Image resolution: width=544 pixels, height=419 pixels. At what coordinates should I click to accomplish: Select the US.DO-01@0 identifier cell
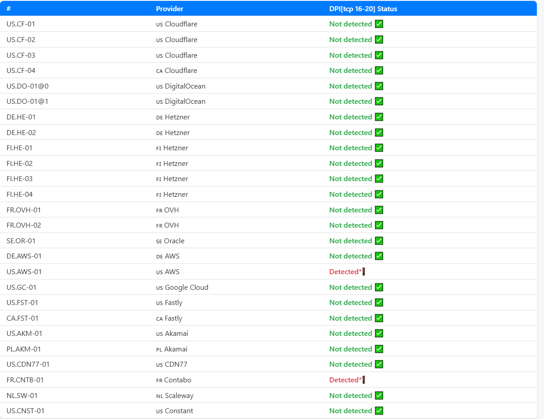pyautogui.click(x=27, y=86)
